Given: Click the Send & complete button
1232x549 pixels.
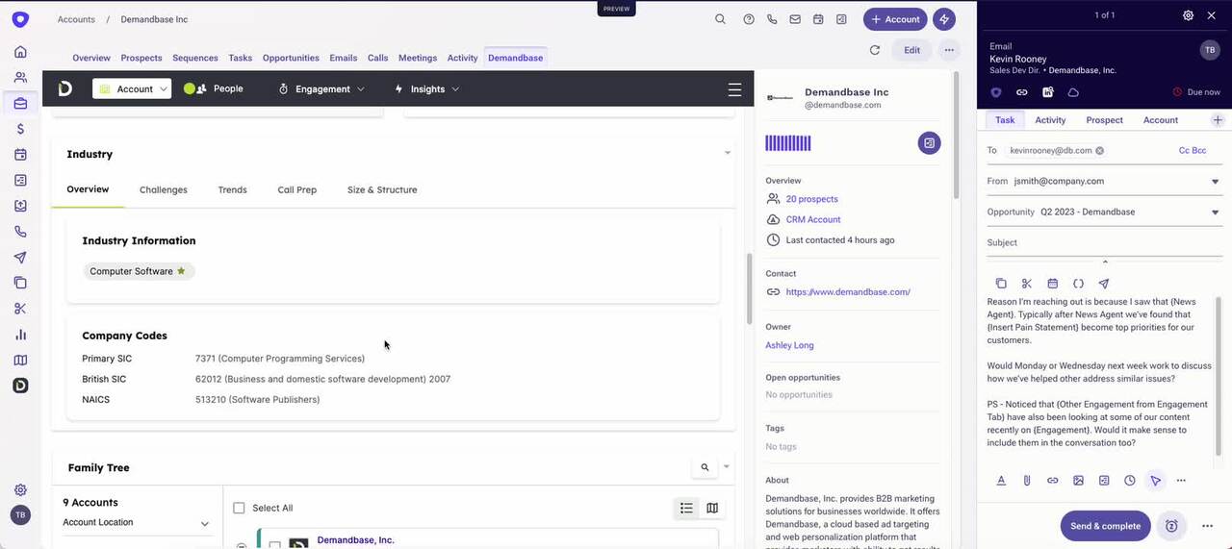Looking at the screenshot, I should (1105, 526).
